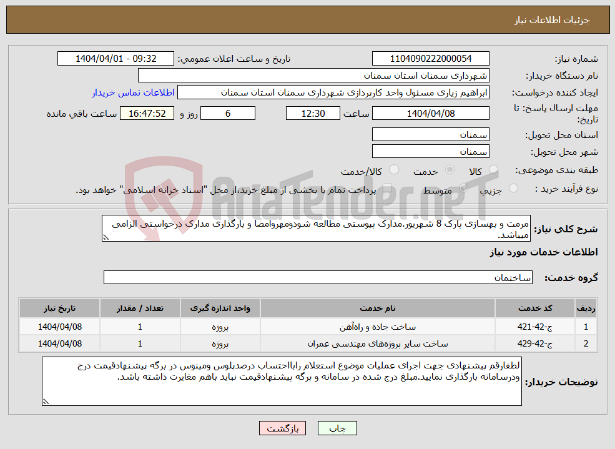Click the buyer notes text area
Image resolution: width=615 pixels, height=449 pixels.
click(x=282, y=381)
